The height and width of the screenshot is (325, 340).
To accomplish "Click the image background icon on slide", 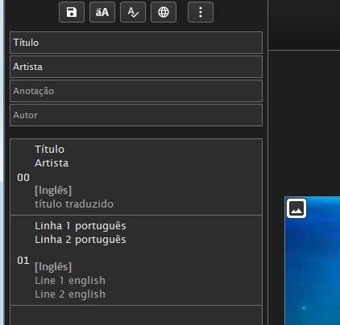I will coord(296,208).
